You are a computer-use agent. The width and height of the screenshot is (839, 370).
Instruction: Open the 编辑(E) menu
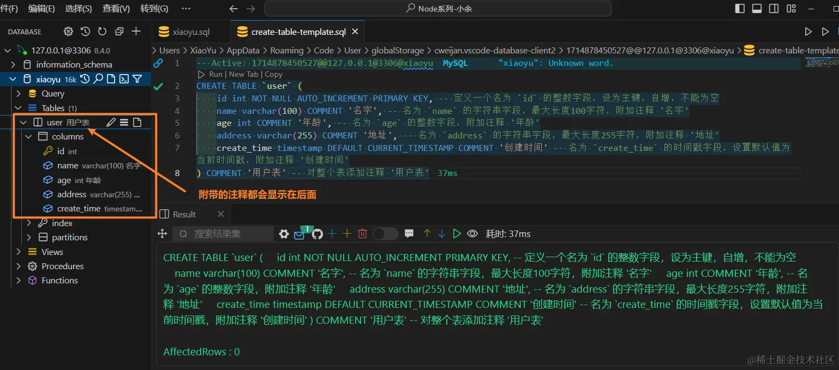41,9
